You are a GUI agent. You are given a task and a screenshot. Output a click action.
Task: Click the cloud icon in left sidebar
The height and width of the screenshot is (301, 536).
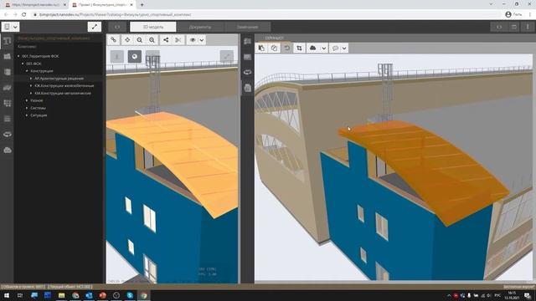(x=8, y=150)
